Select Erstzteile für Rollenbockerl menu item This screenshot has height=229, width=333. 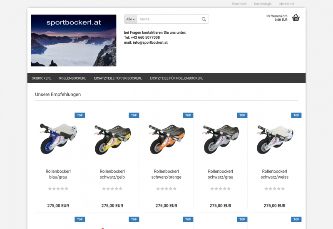pyautogui.click(x=176, y=78)
